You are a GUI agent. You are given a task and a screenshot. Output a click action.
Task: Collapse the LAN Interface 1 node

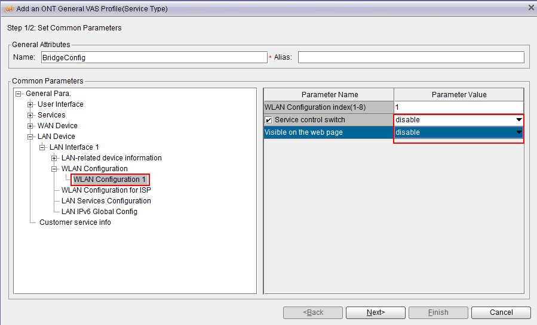(42, 147)
